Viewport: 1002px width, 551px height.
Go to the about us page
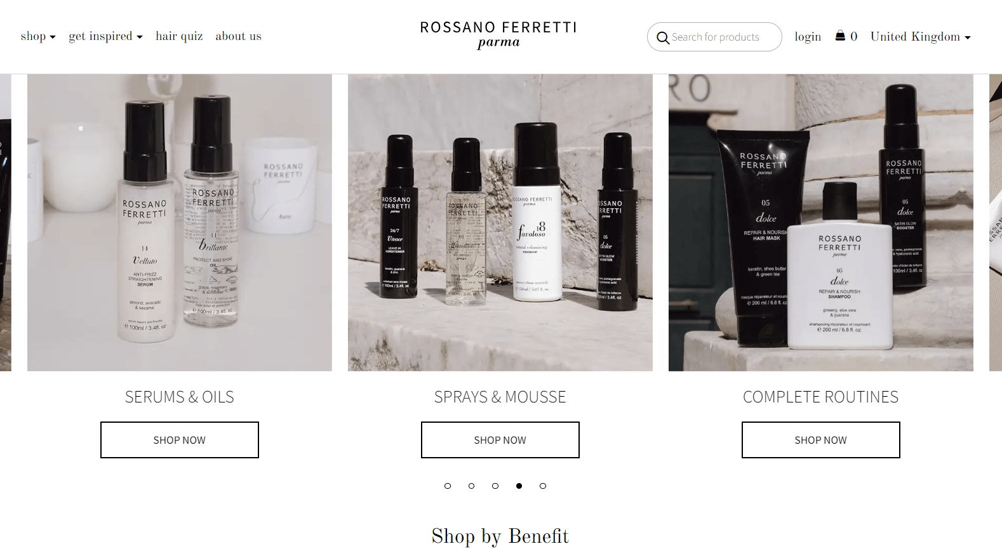238,36
